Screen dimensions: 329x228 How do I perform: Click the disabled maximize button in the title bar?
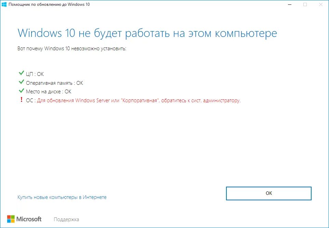(305, 4)
